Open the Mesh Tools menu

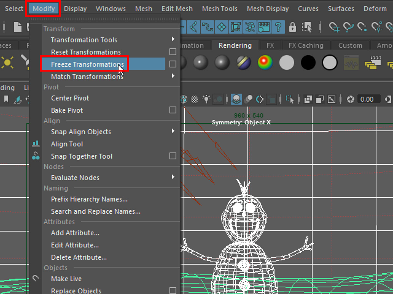(220, 9)
